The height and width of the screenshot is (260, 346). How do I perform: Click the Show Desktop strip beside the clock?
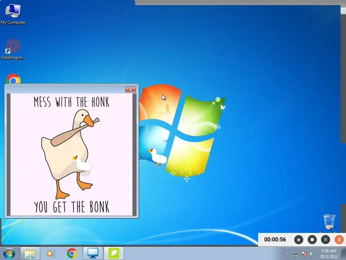(344, 254)
